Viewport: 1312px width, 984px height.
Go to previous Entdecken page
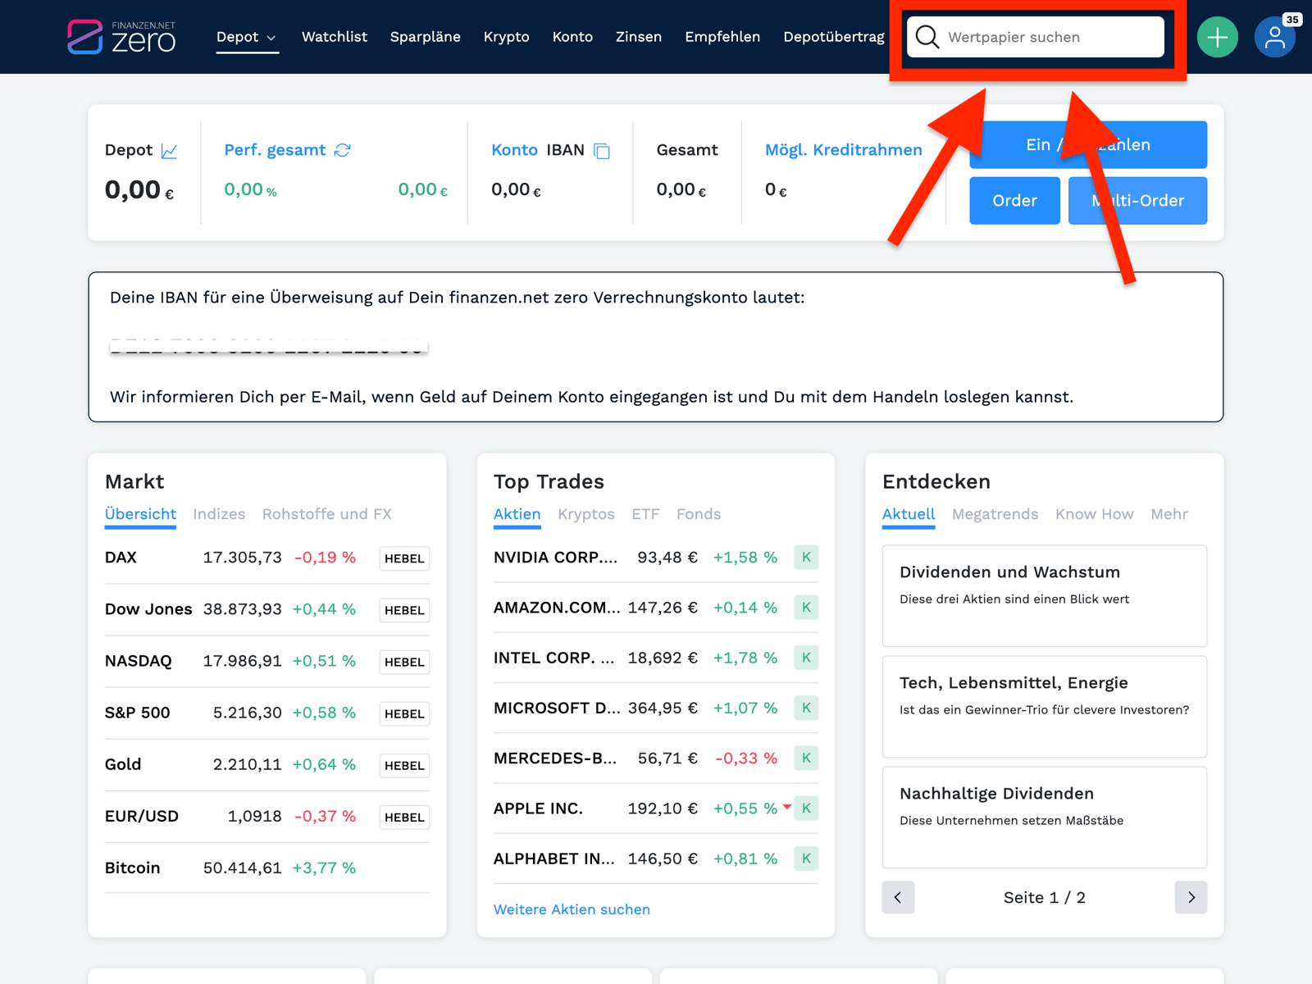898,897
